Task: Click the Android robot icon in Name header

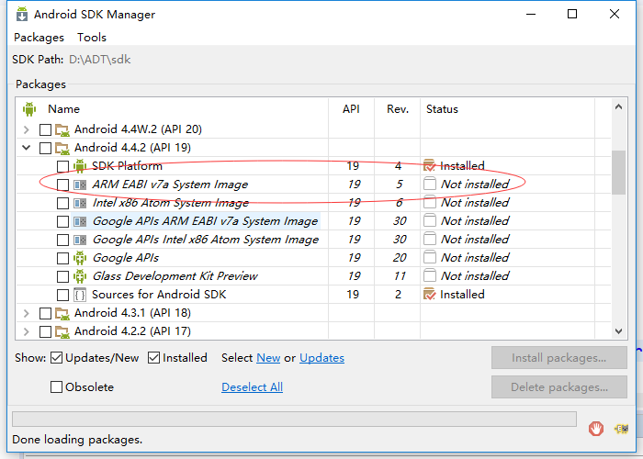Action: pos(29,109)
